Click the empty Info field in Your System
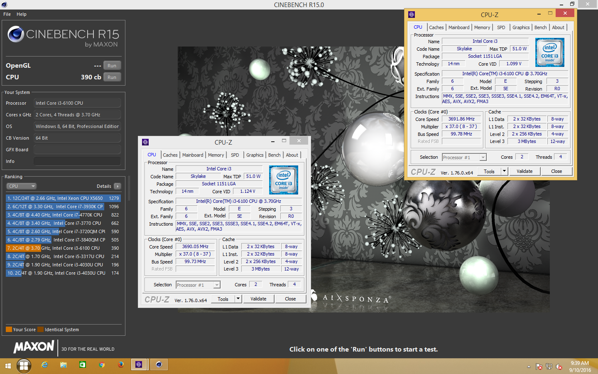Viewport: 598px width, 374px height. point(77,161)
